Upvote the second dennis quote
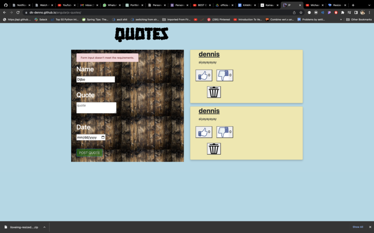 (203, 132)
